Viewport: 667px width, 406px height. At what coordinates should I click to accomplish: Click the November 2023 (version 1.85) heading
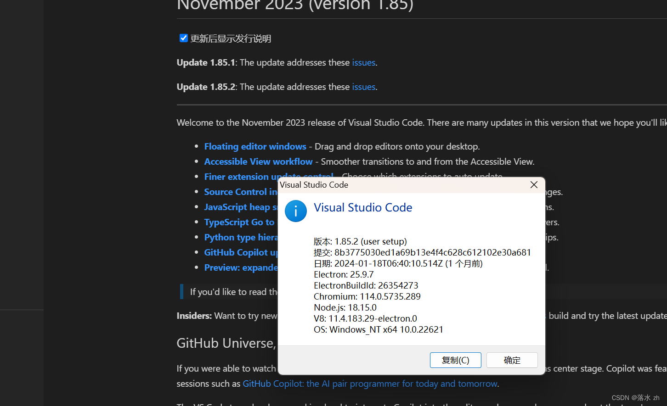coord(295,5)
